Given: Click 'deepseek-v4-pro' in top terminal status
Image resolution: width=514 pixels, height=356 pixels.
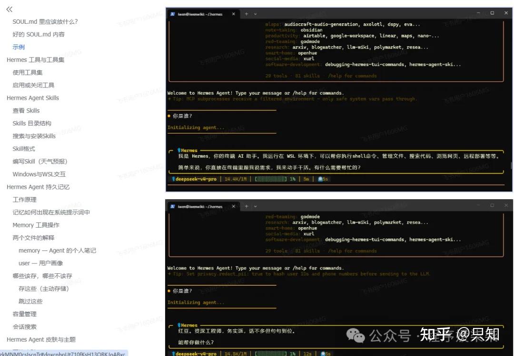Looking at the screenshot, I should [x=196, y=179].
